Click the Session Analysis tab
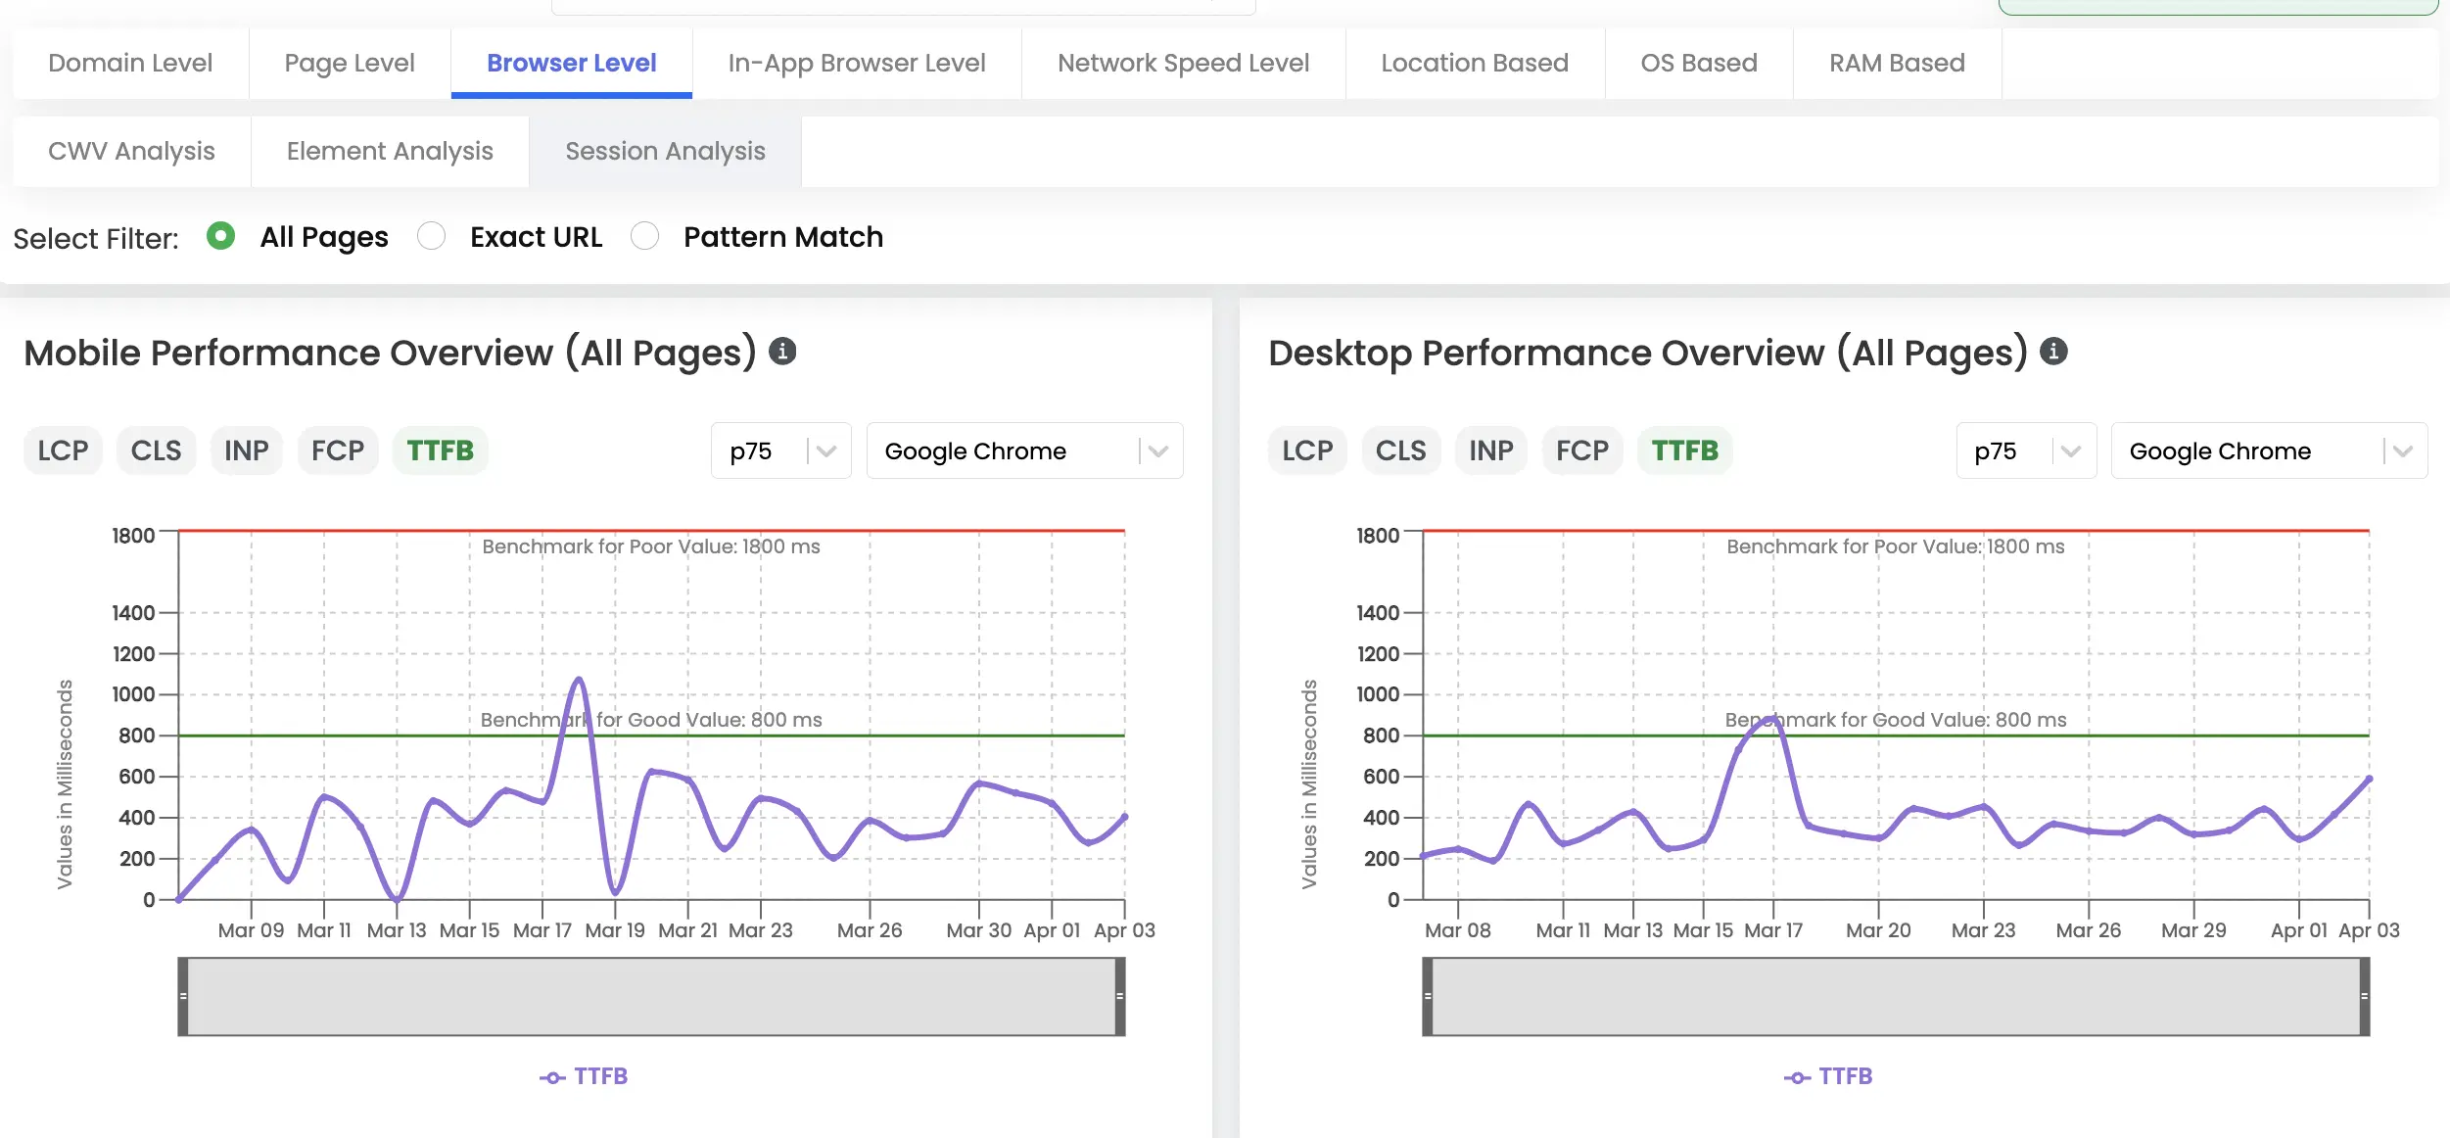The image size is (2450, 1138). tap(664, 150)
